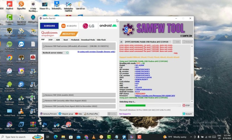Open Task View on taskbar
Screen dimensions: 232x140
(48, 137)
